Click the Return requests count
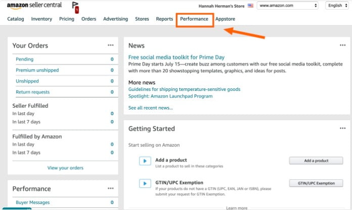Screen dimensions: 352x210 coord(112,92)
